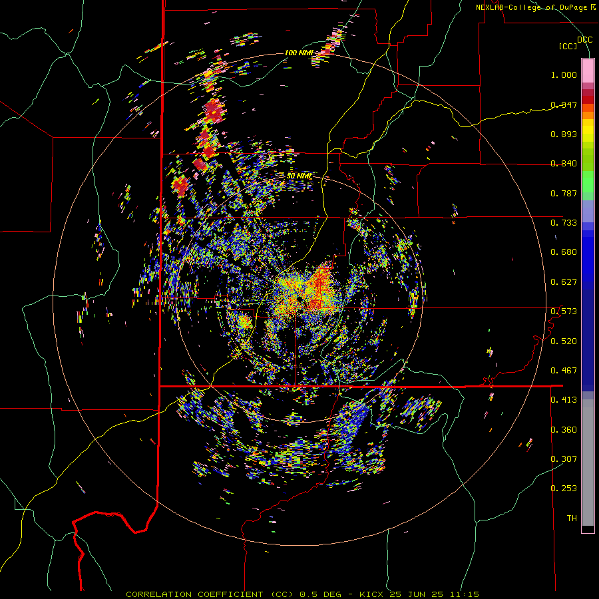
Task: Click the 0.520 legend value
Action: [x=564, y=341]
